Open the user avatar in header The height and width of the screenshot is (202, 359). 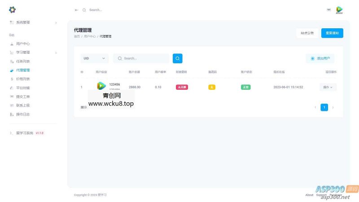(339, 10)
